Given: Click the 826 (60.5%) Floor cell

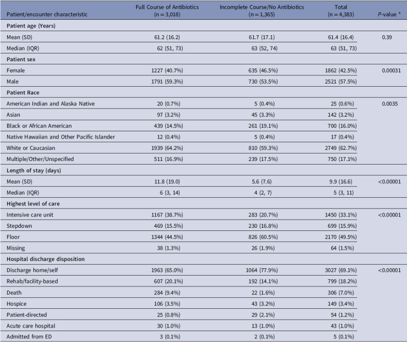Looking at the screenshot, I should (x=263, y=237).
